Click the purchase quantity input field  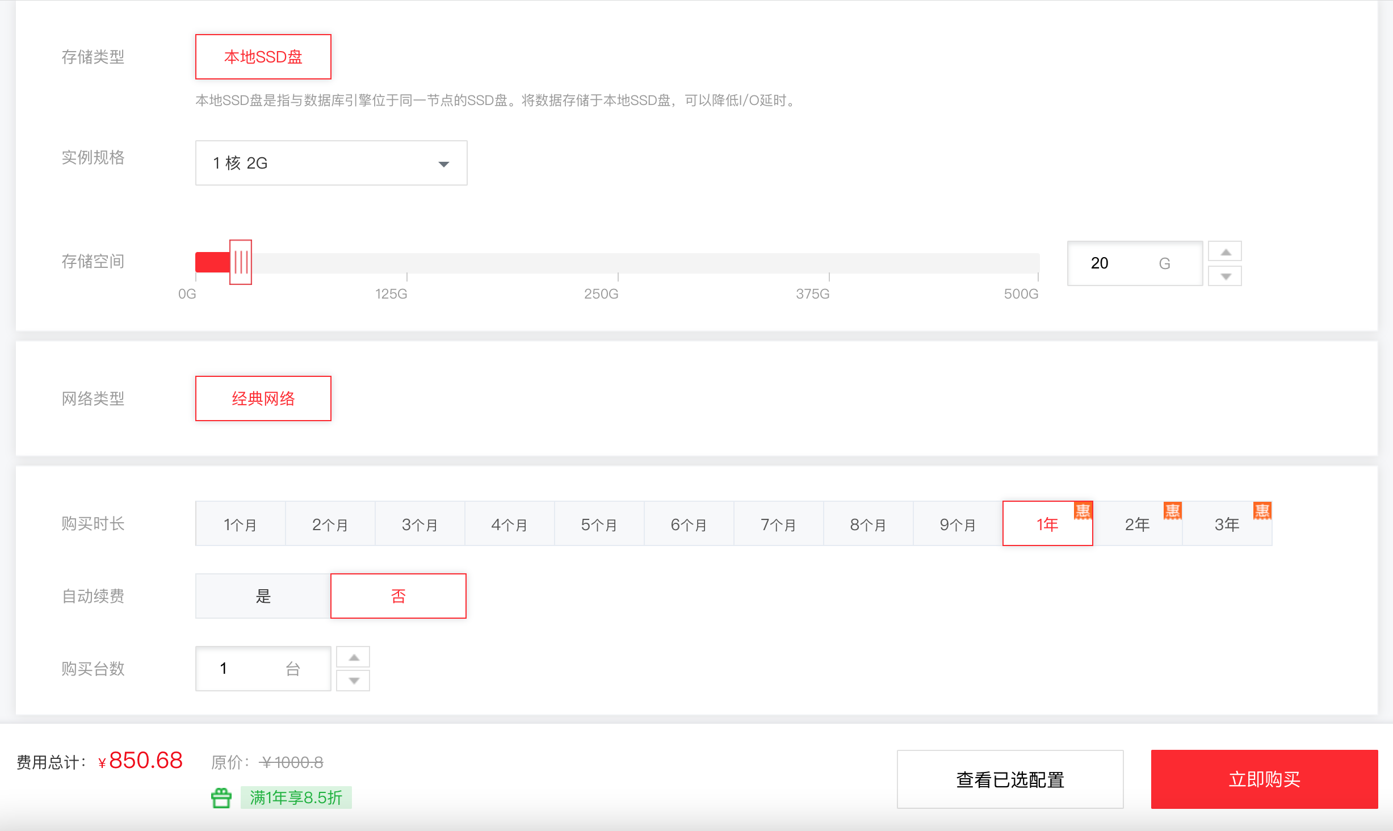click(263, 669)
